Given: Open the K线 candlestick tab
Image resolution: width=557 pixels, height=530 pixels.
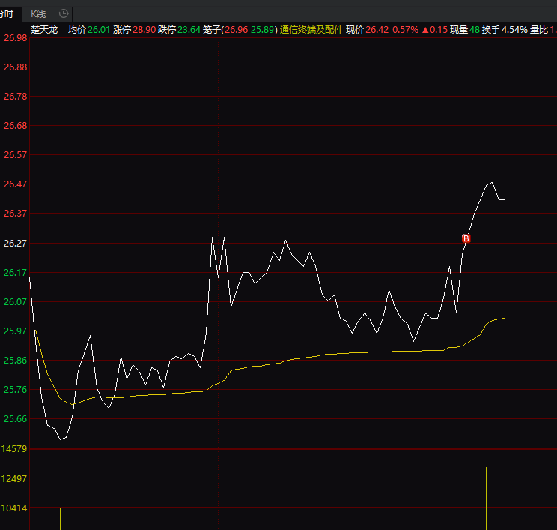Looking at the screenshot, I should (x=38, y=14).
